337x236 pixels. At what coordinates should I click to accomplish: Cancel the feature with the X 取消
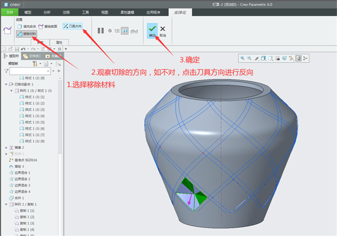click(163, 31)
